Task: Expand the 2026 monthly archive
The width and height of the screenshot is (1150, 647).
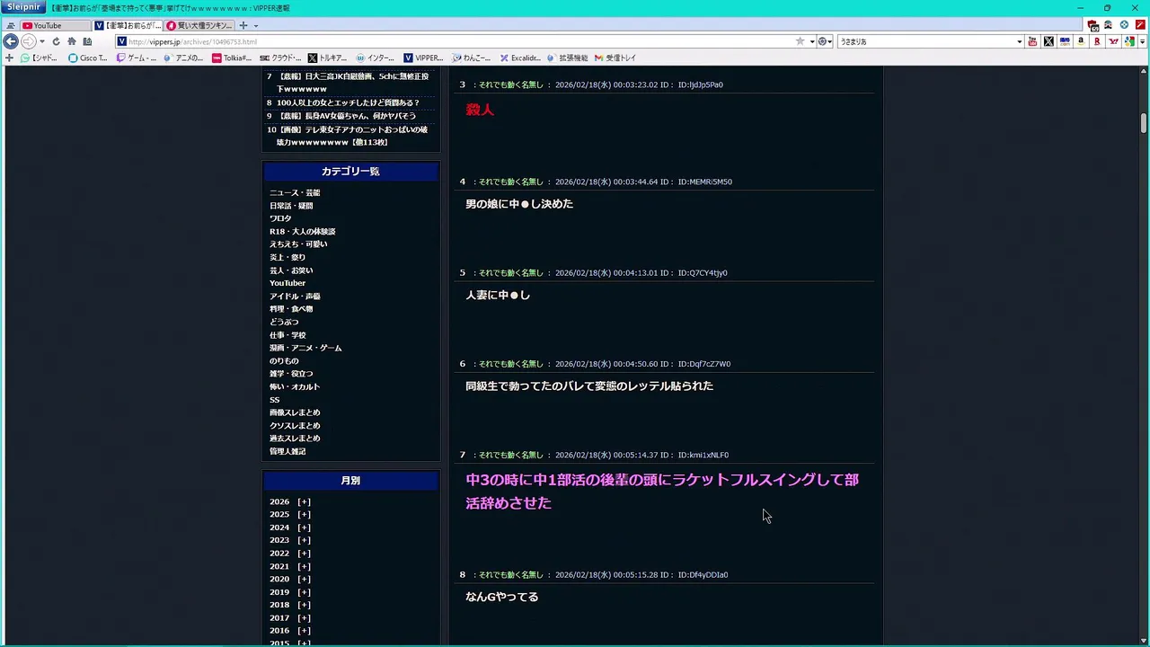Action: click(x=304, y=501)
